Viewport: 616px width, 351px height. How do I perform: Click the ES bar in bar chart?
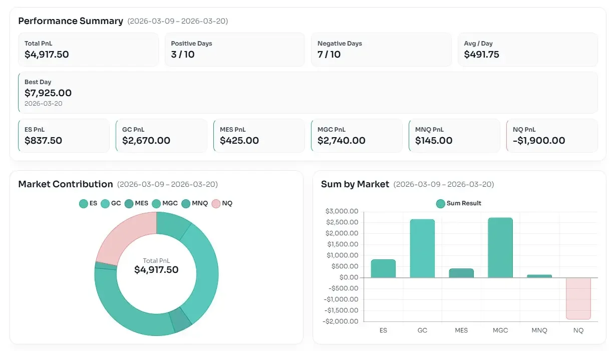(383, 268)
